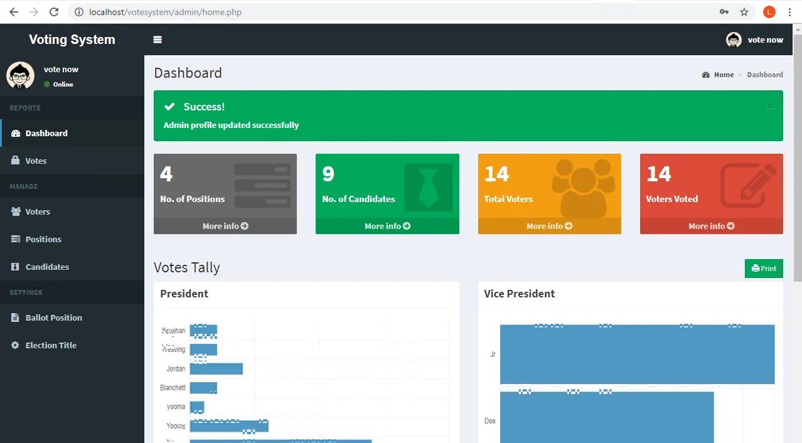Open Candidates in the sidebar
This screenshot has height=443, width=802.
[x=72, y=267]
